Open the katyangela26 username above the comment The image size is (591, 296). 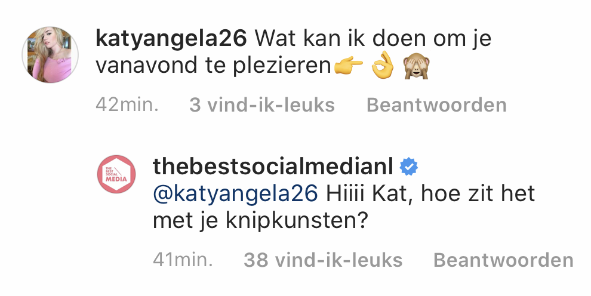(x=171, y=38)
